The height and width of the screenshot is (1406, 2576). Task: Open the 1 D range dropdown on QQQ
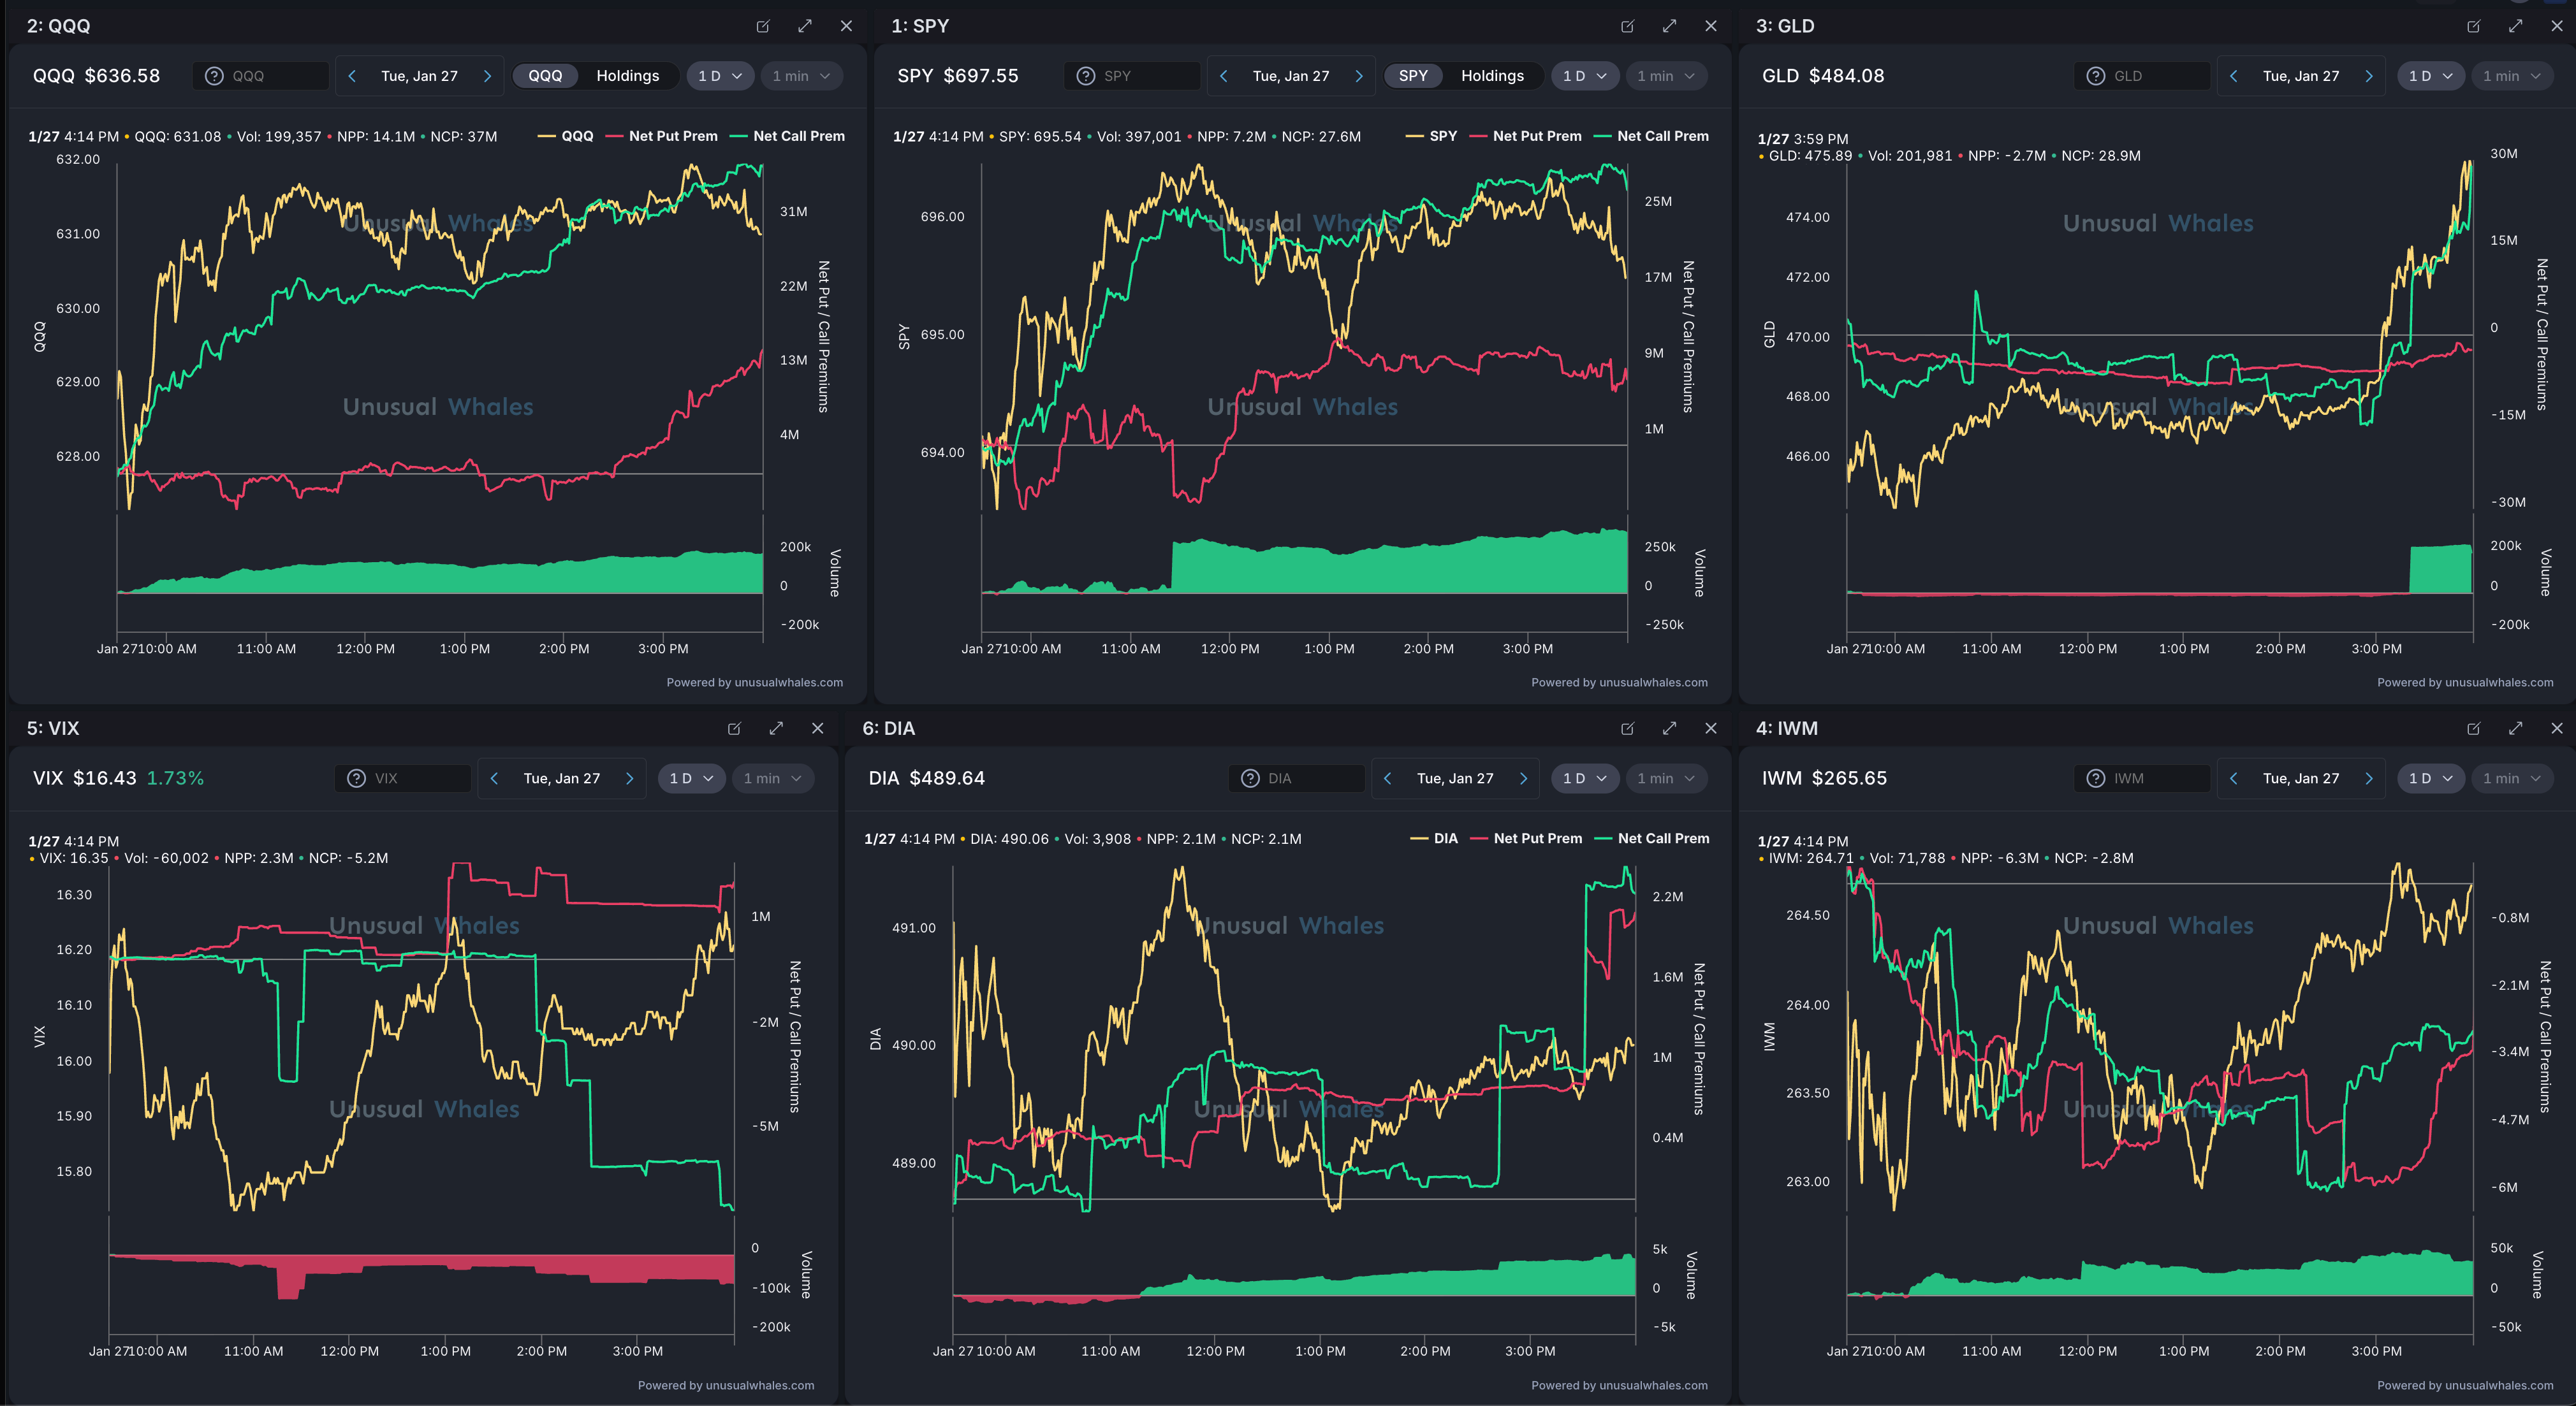(x=720, y=76)
